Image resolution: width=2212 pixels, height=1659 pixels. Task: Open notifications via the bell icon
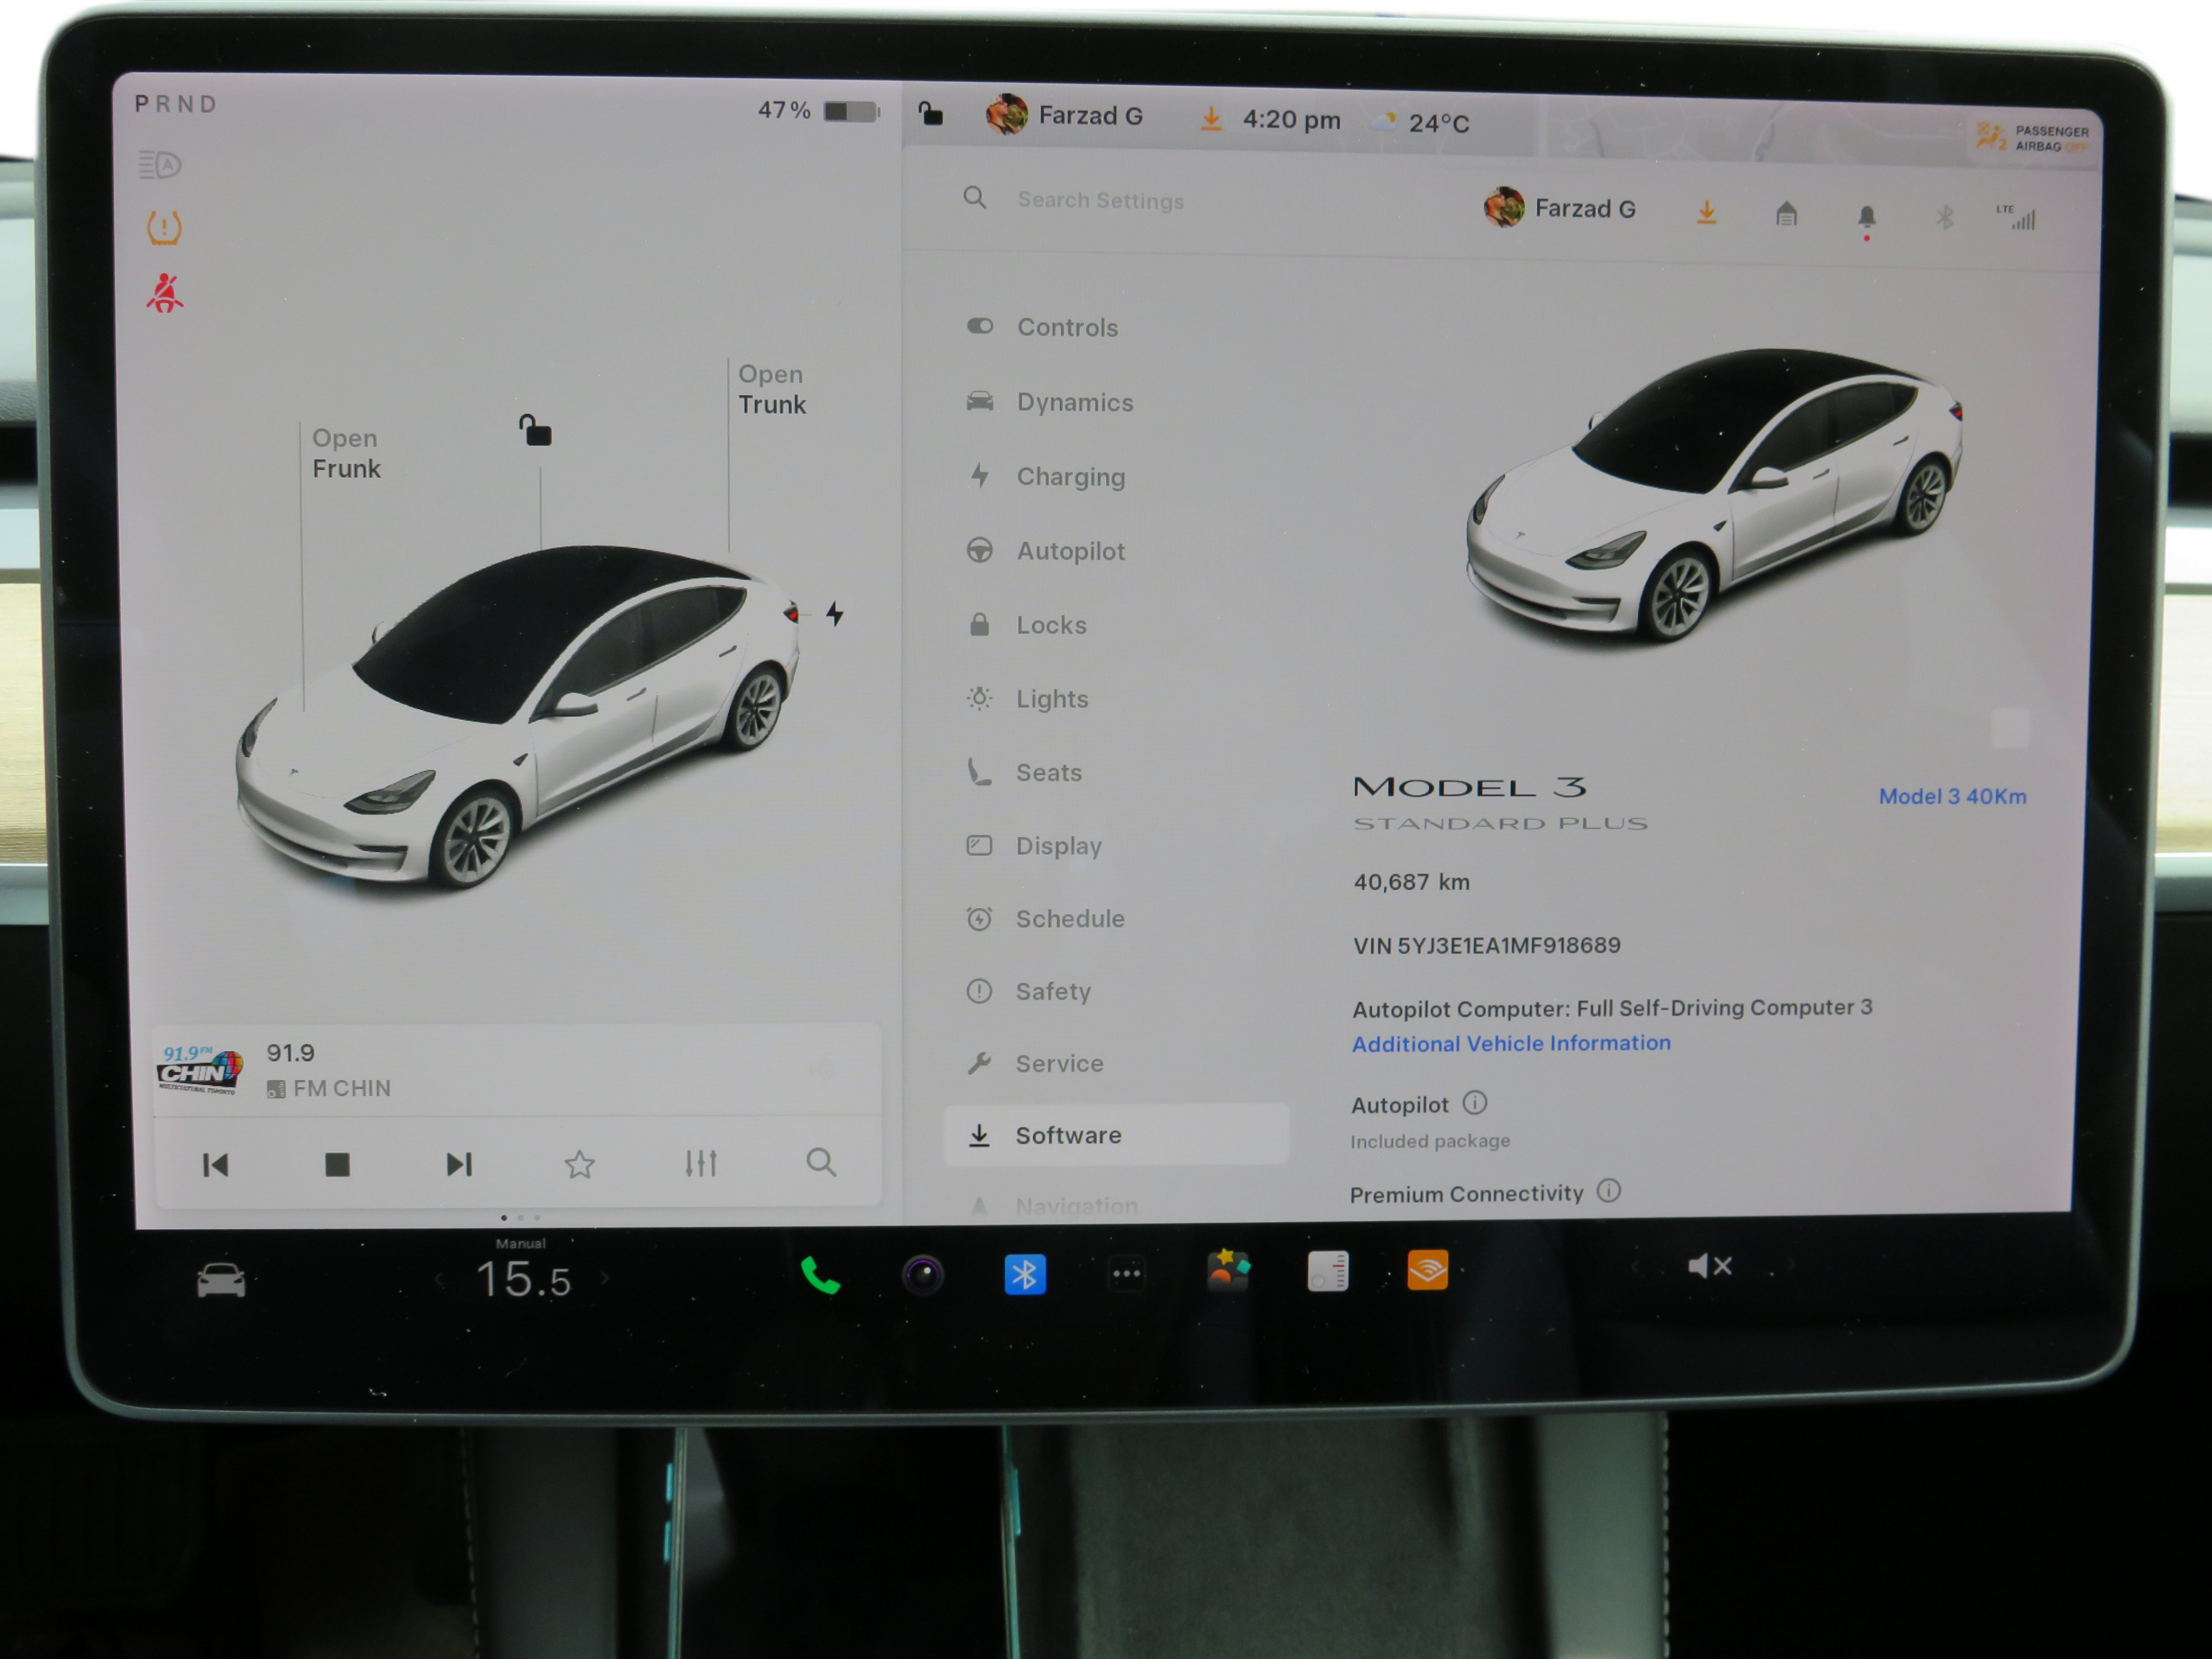point(1867,216)
